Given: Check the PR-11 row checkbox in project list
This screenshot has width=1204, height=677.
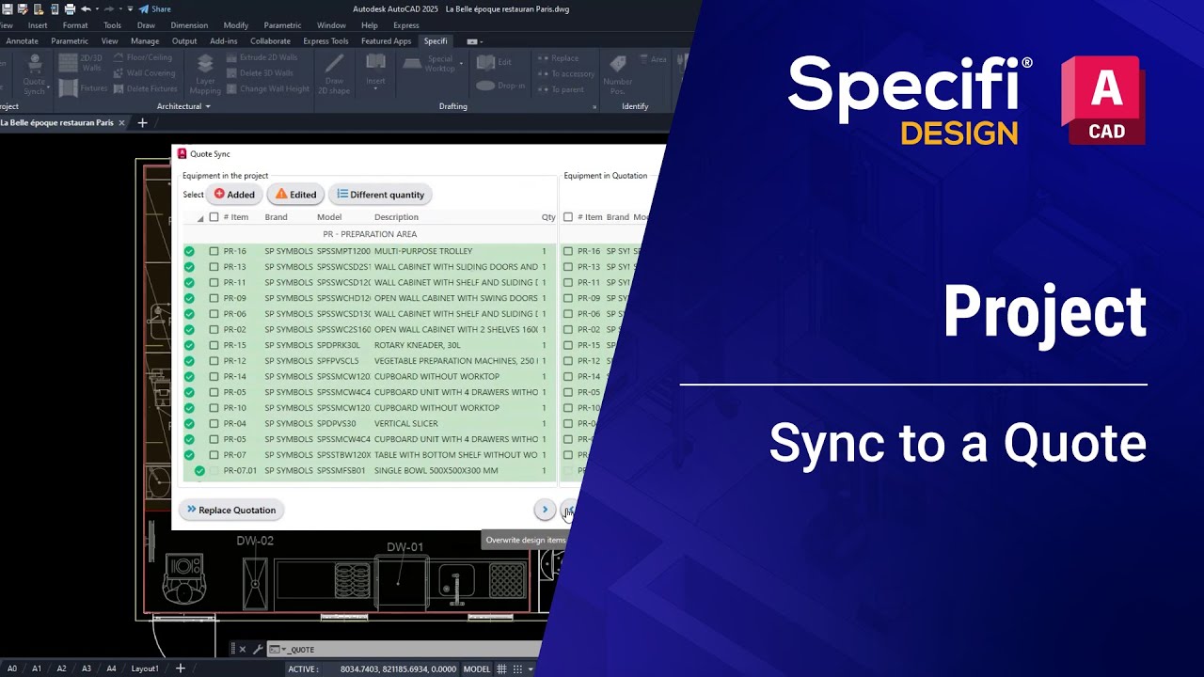Looking at the screenshot, I should pyautogui.click(x=214, y=283).
